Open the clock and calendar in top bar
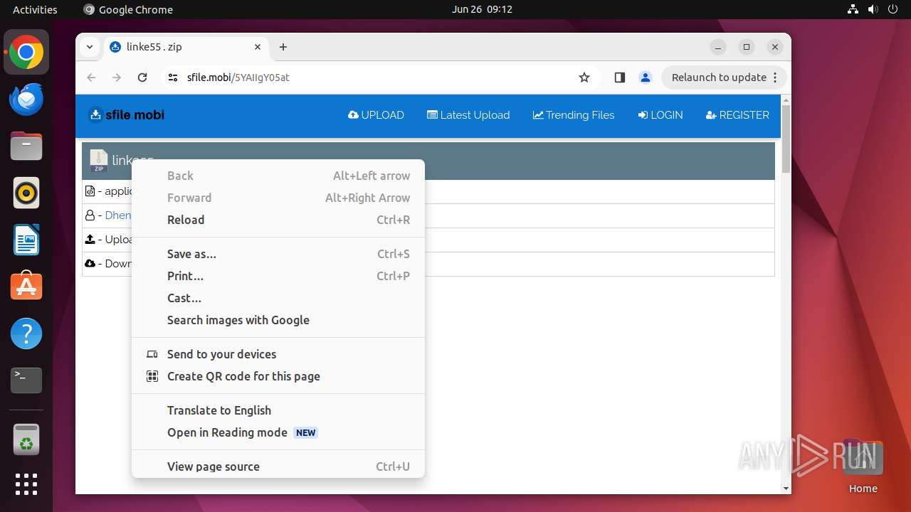 [x=482, y=9]
